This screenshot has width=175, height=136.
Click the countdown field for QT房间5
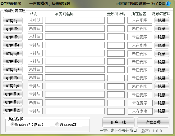[x=116, y=54]
